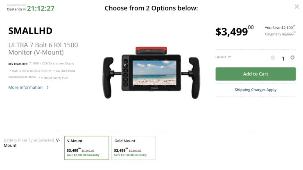Click the Battery Plate Type Selected label
The width and height of the screenshot is (303, 170).
coord(29,140)
